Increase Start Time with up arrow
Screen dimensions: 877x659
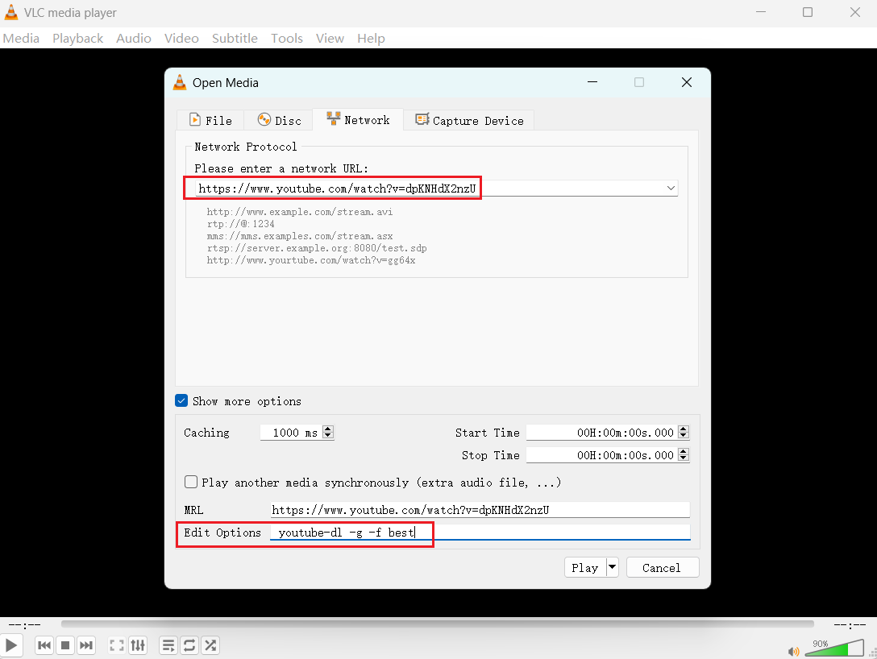tap(684, 429)
